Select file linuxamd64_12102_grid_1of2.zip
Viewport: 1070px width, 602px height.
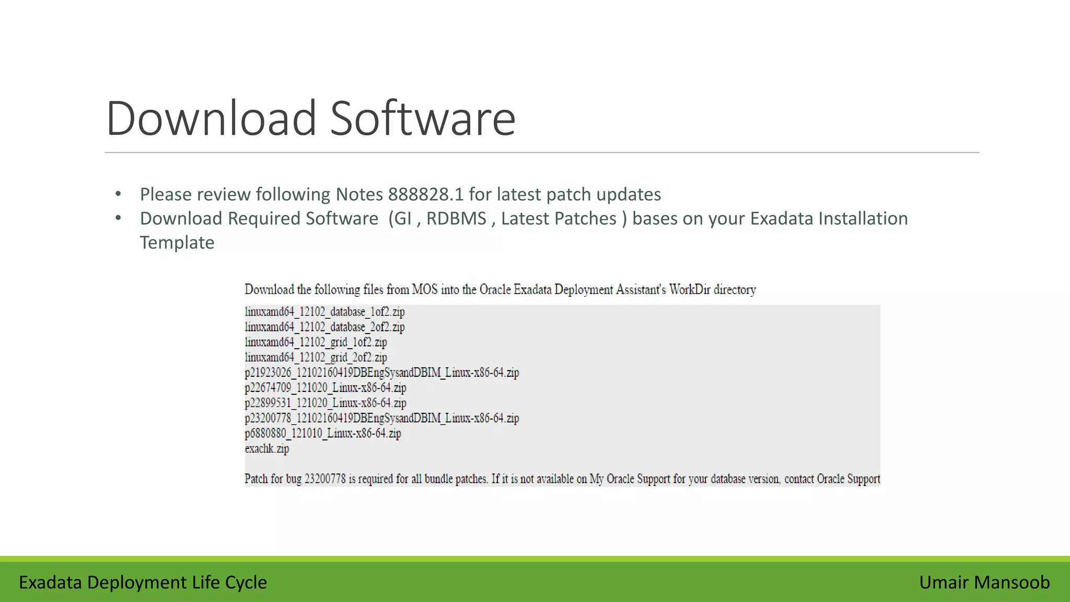[x=316, y=342]
